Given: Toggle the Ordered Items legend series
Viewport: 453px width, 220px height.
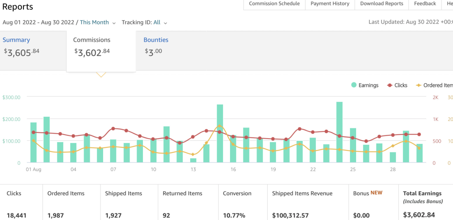Looking at the screenshot, I should 434,85.
